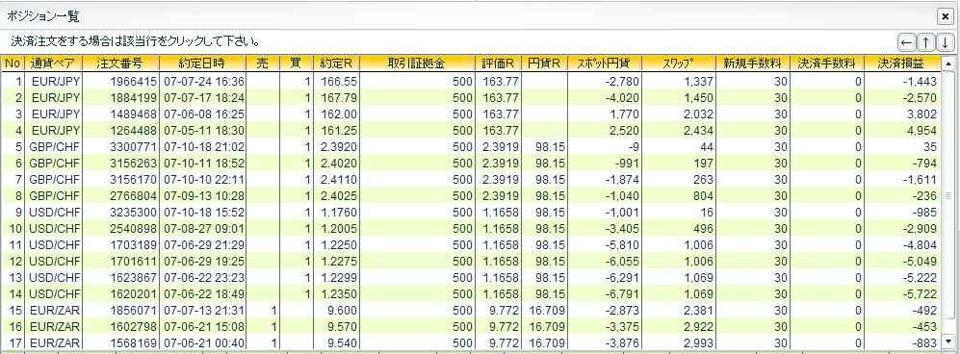Click loss value -5,722

(920, 294)
